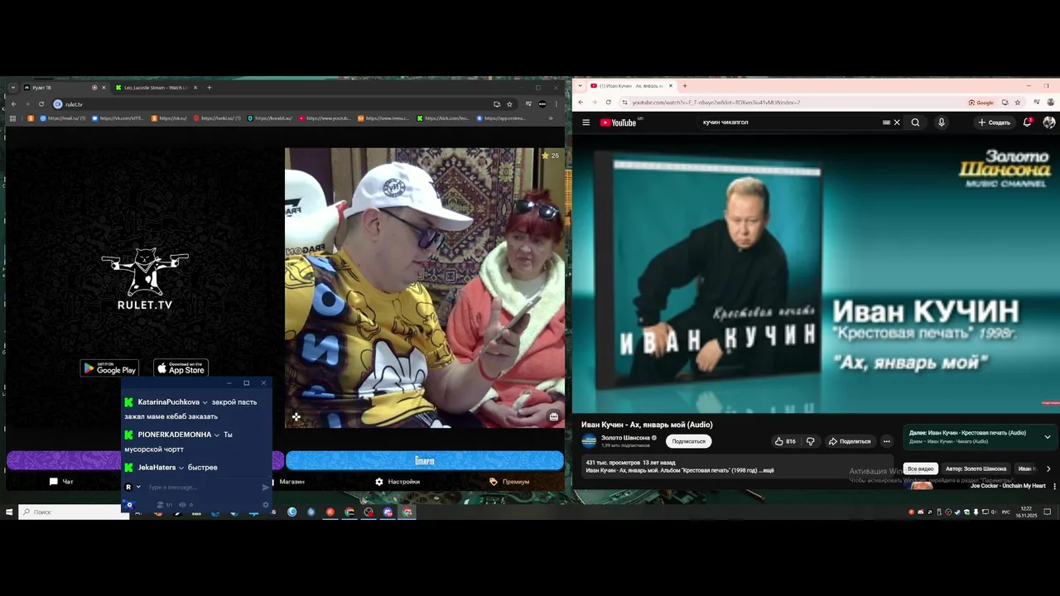The image size is (1060, 596).
Task: Select the Иван Кучин YouTube browser tab
Action: point(631,86)
